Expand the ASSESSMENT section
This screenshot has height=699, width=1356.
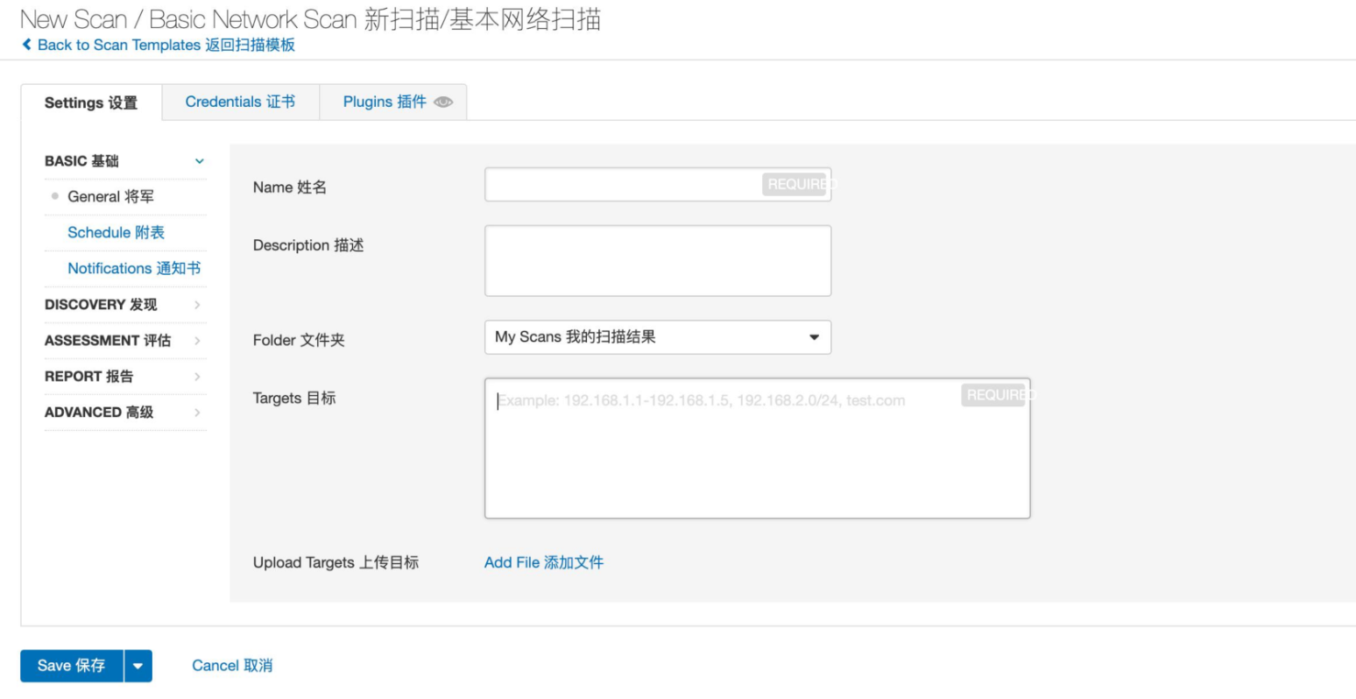click(x=124, y=341)
